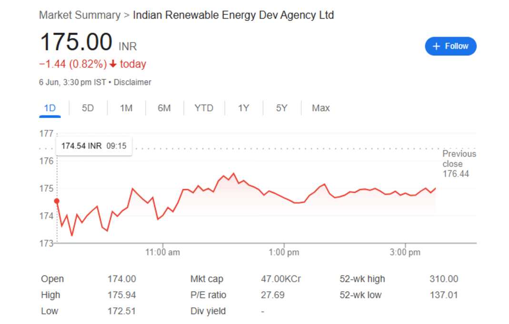This screenshot has width=509, height=324.
Task: Navigate to Market Summary breadcrumb
Action: pos(79,15)
